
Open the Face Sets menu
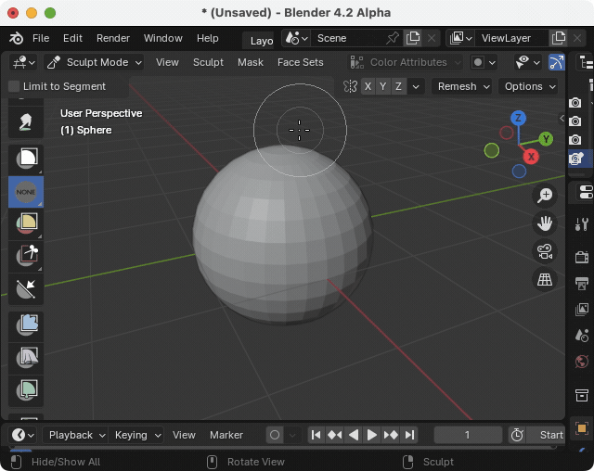point(300,62)
